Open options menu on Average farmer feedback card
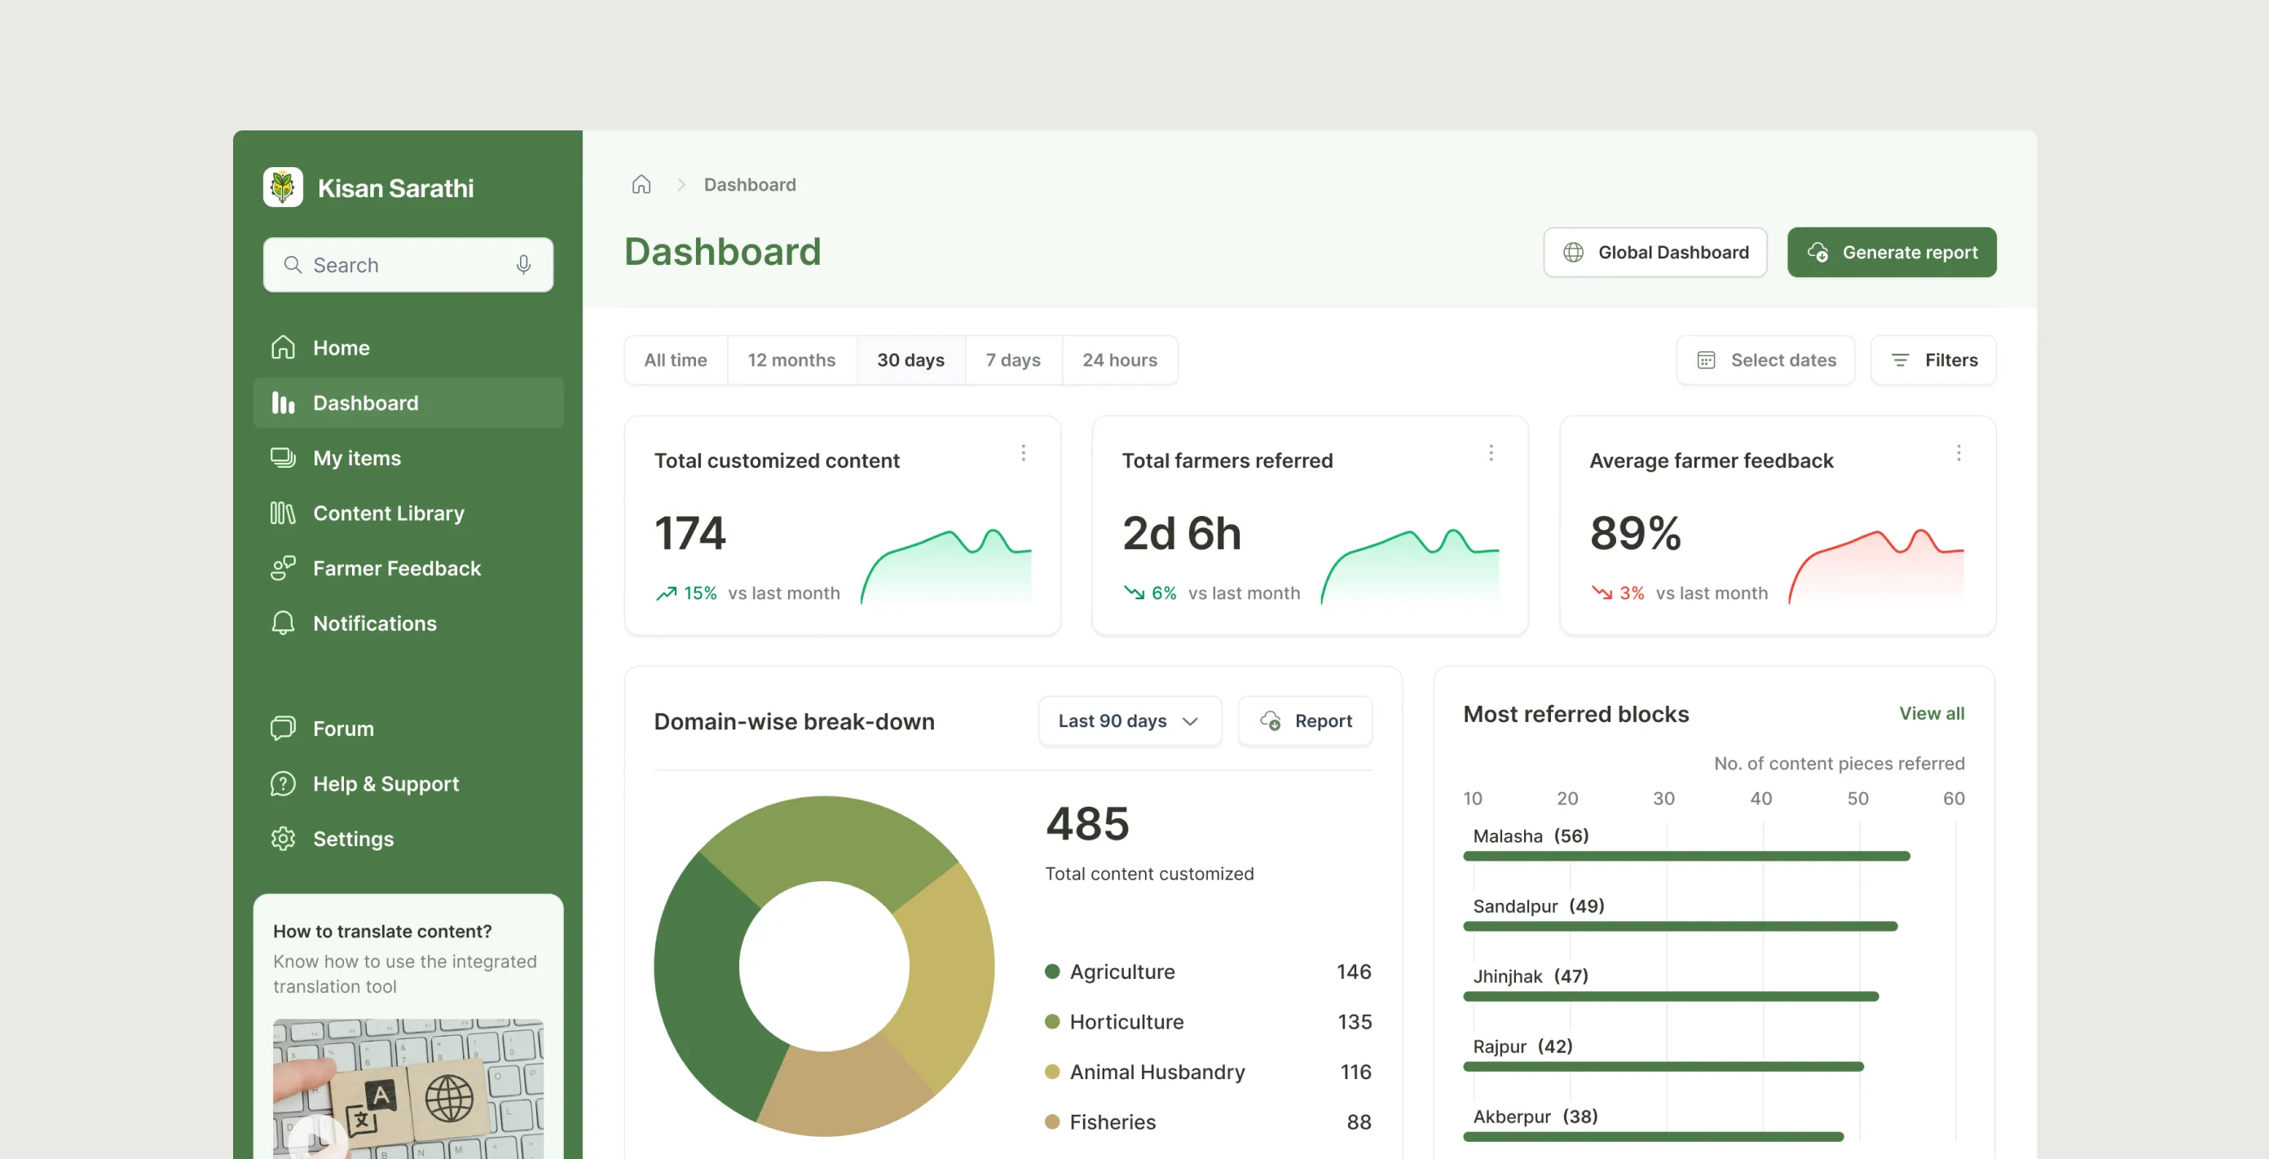2269x1159 pixels. 1958,452
